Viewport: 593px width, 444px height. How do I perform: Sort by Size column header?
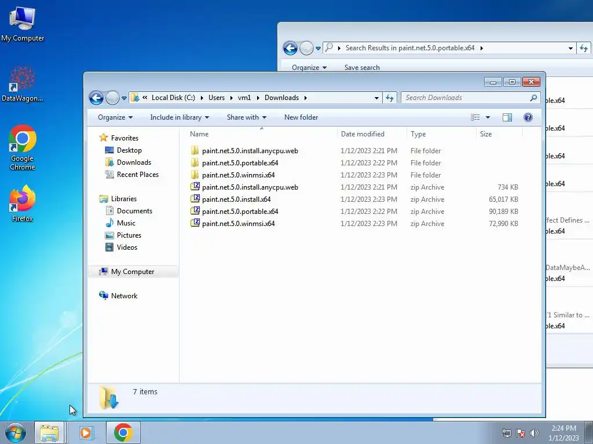coord(499,134)
